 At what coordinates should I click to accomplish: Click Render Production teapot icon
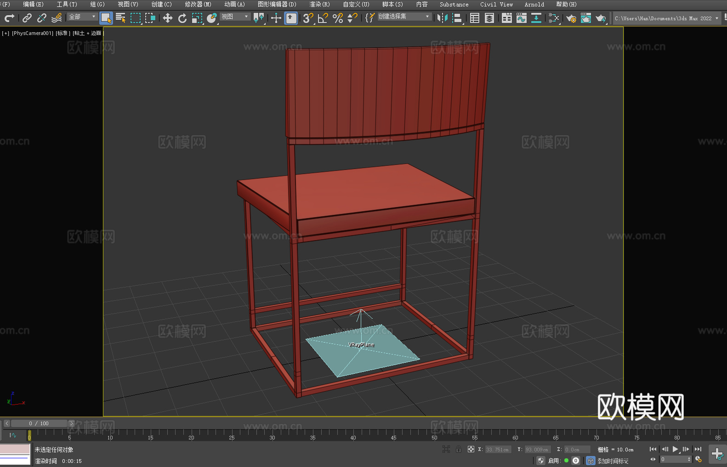click(601, 18)
